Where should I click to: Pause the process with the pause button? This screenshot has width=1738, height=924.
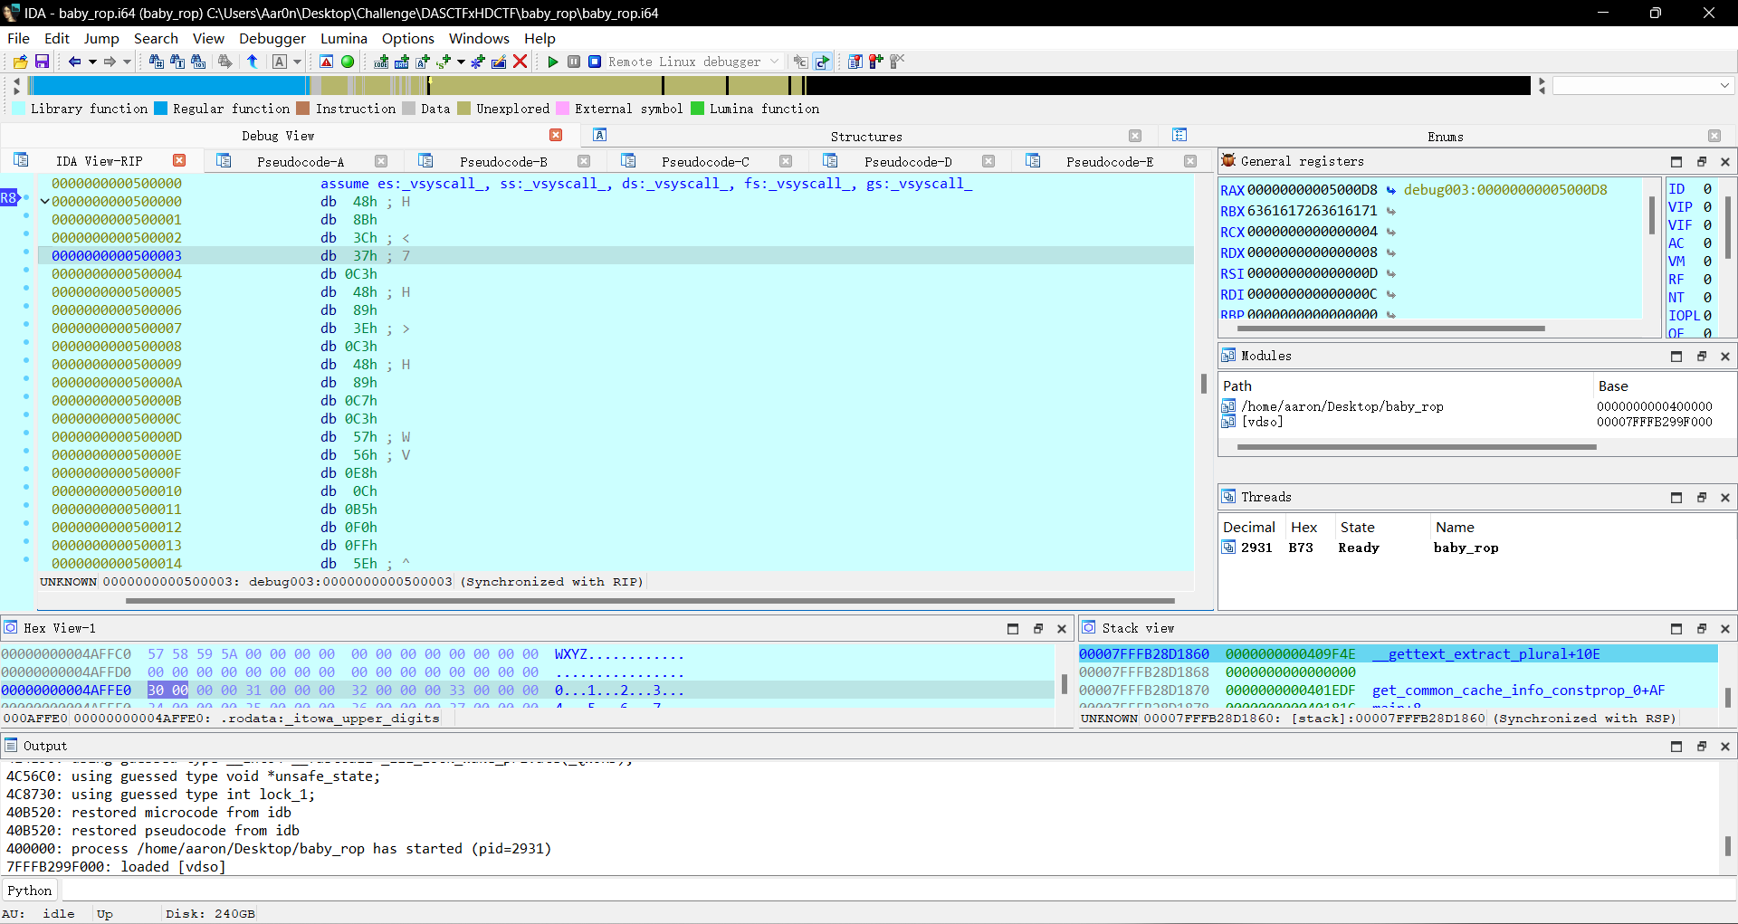pyautogui.click(x=574, y=62)
